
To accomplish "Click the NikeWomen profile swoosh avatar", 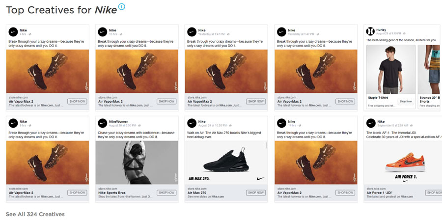I will click(x=102, y=123).
